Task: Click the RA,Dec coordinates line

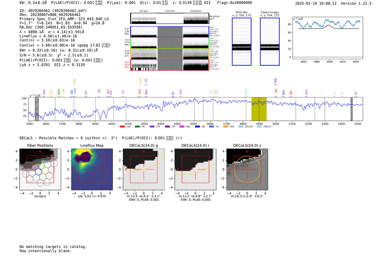Action: 51,27
